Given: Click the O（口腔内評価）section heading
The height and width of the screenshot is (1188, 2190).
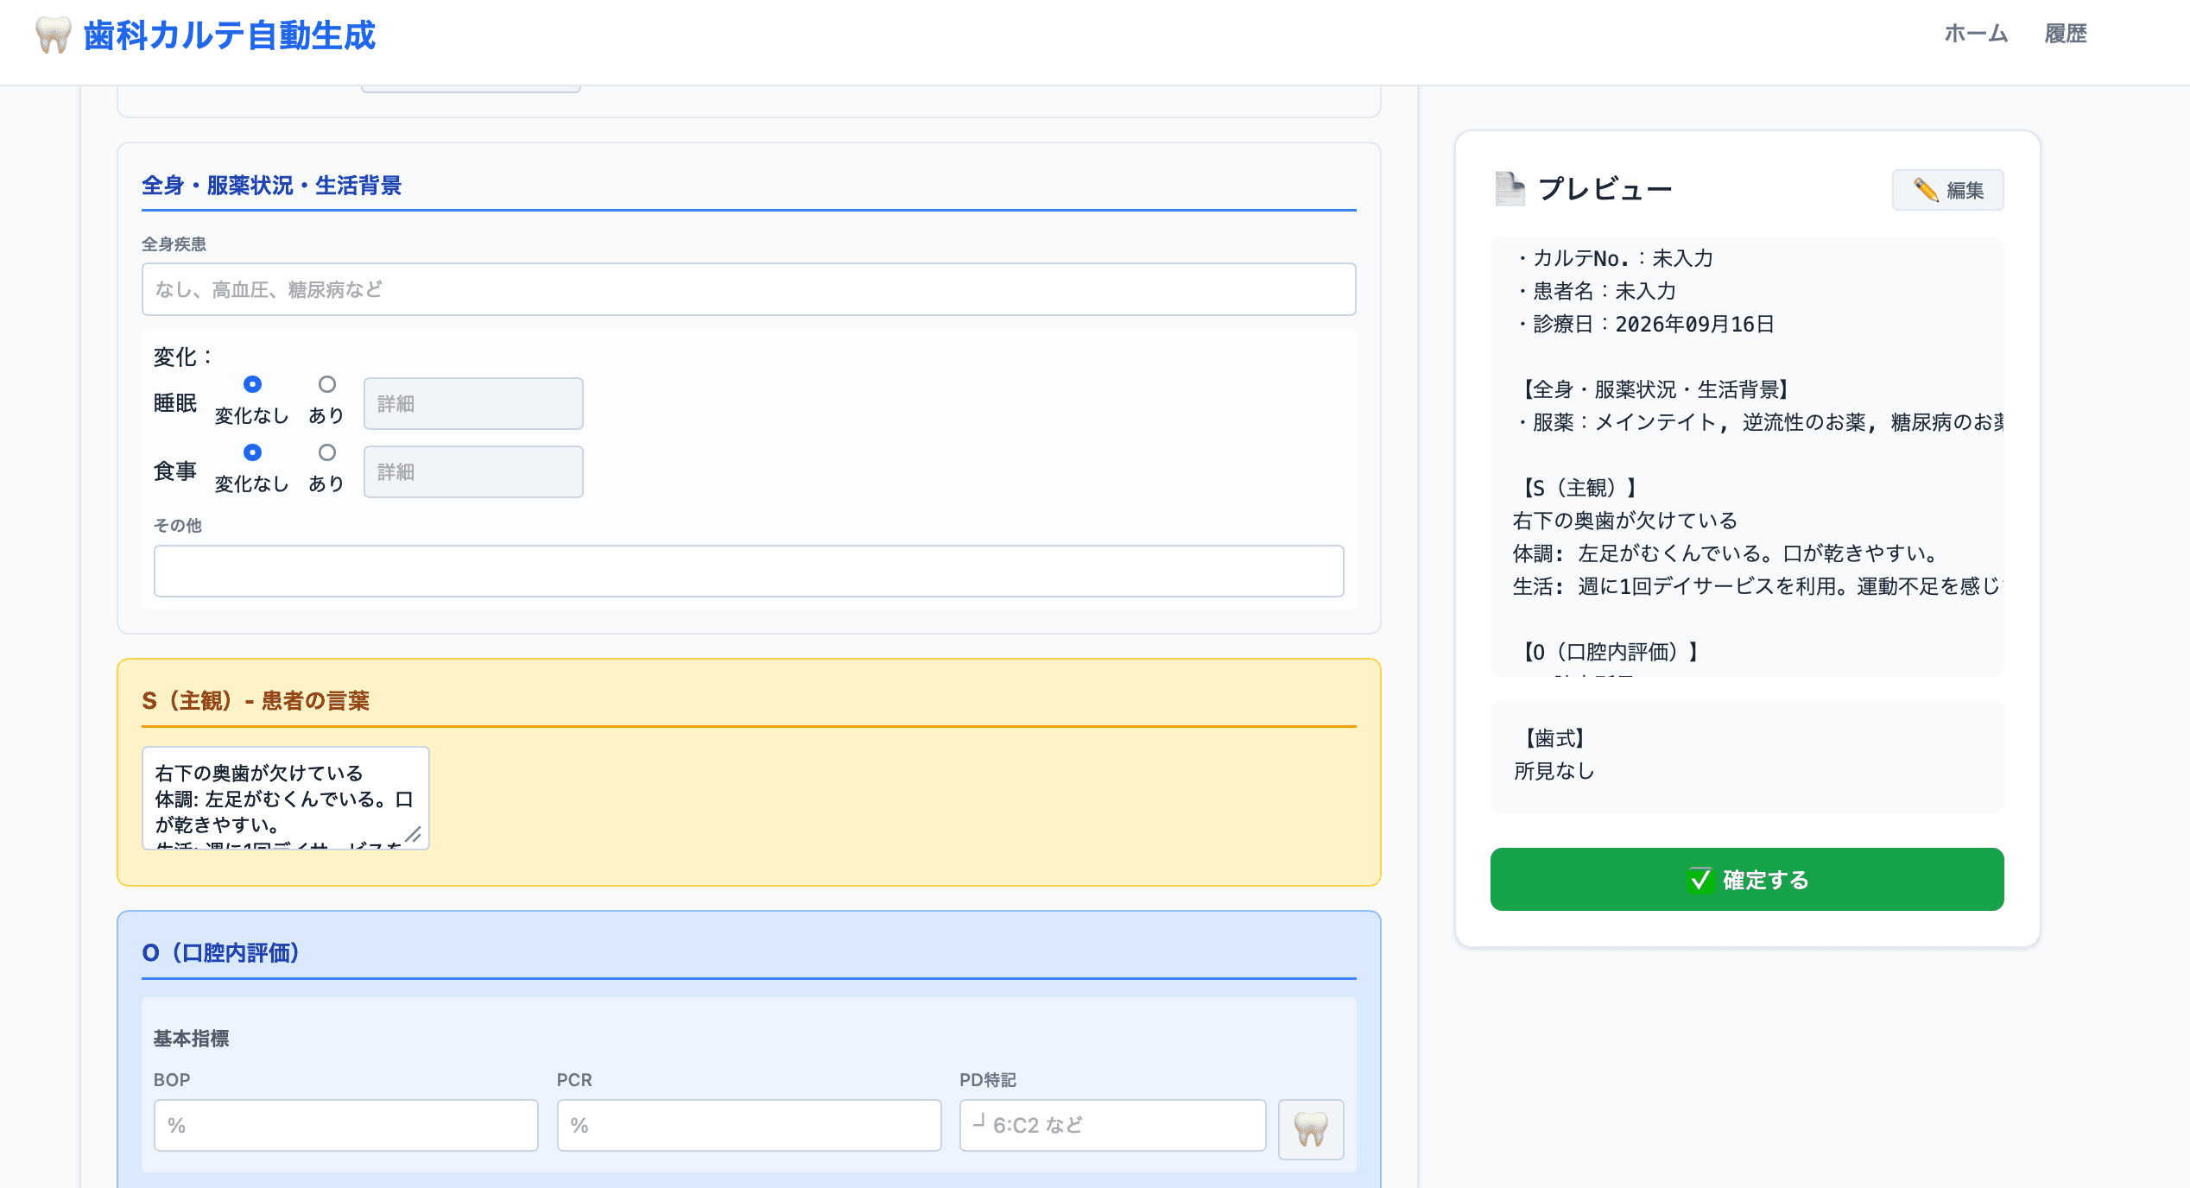Looking at the screenshot, I should [221, 952].
